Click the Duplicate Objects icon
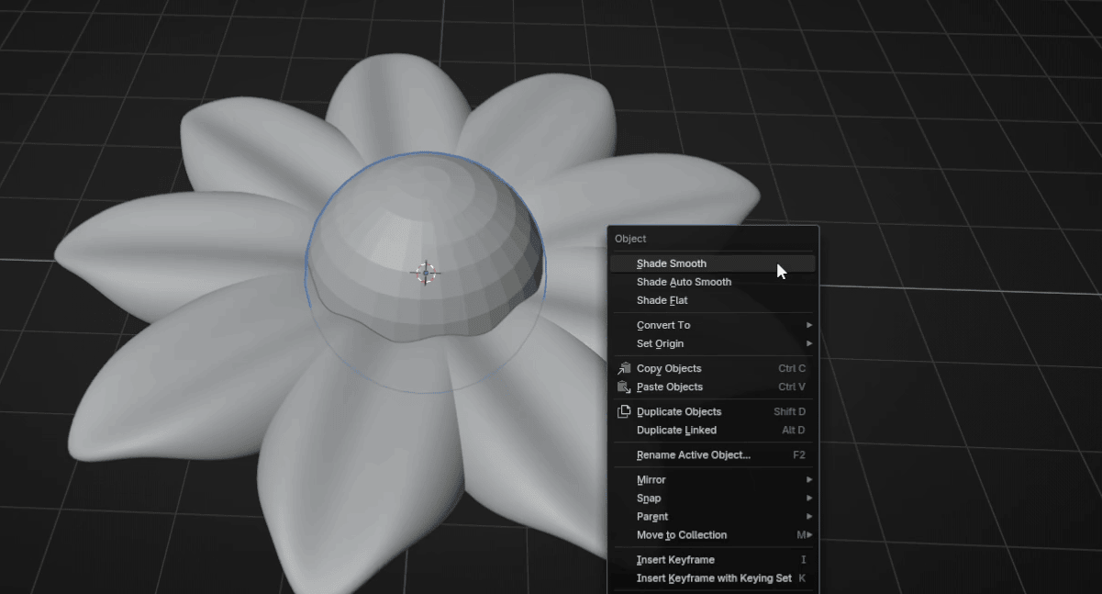This screenshot has width=1102, height=594. point(624,411)
